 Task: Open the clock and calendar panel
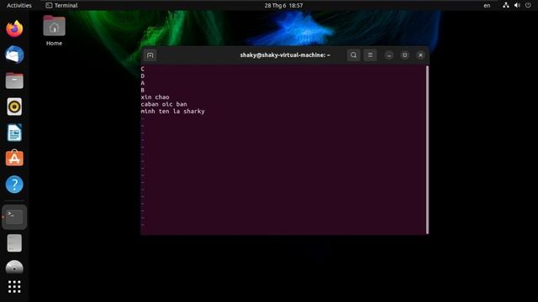pyautogui.click(x=283, y=6)
